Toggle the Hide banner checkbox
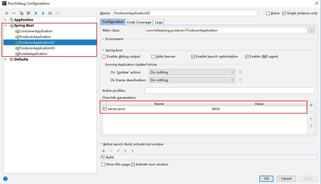321x184 pixels. pyautogui.click(x=154, y=56)
